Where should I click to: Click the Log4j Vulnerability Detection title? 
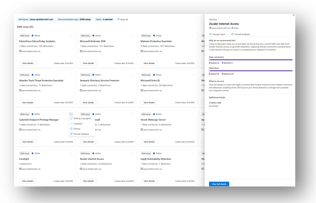pyautogui.click(x=156, y=159)
